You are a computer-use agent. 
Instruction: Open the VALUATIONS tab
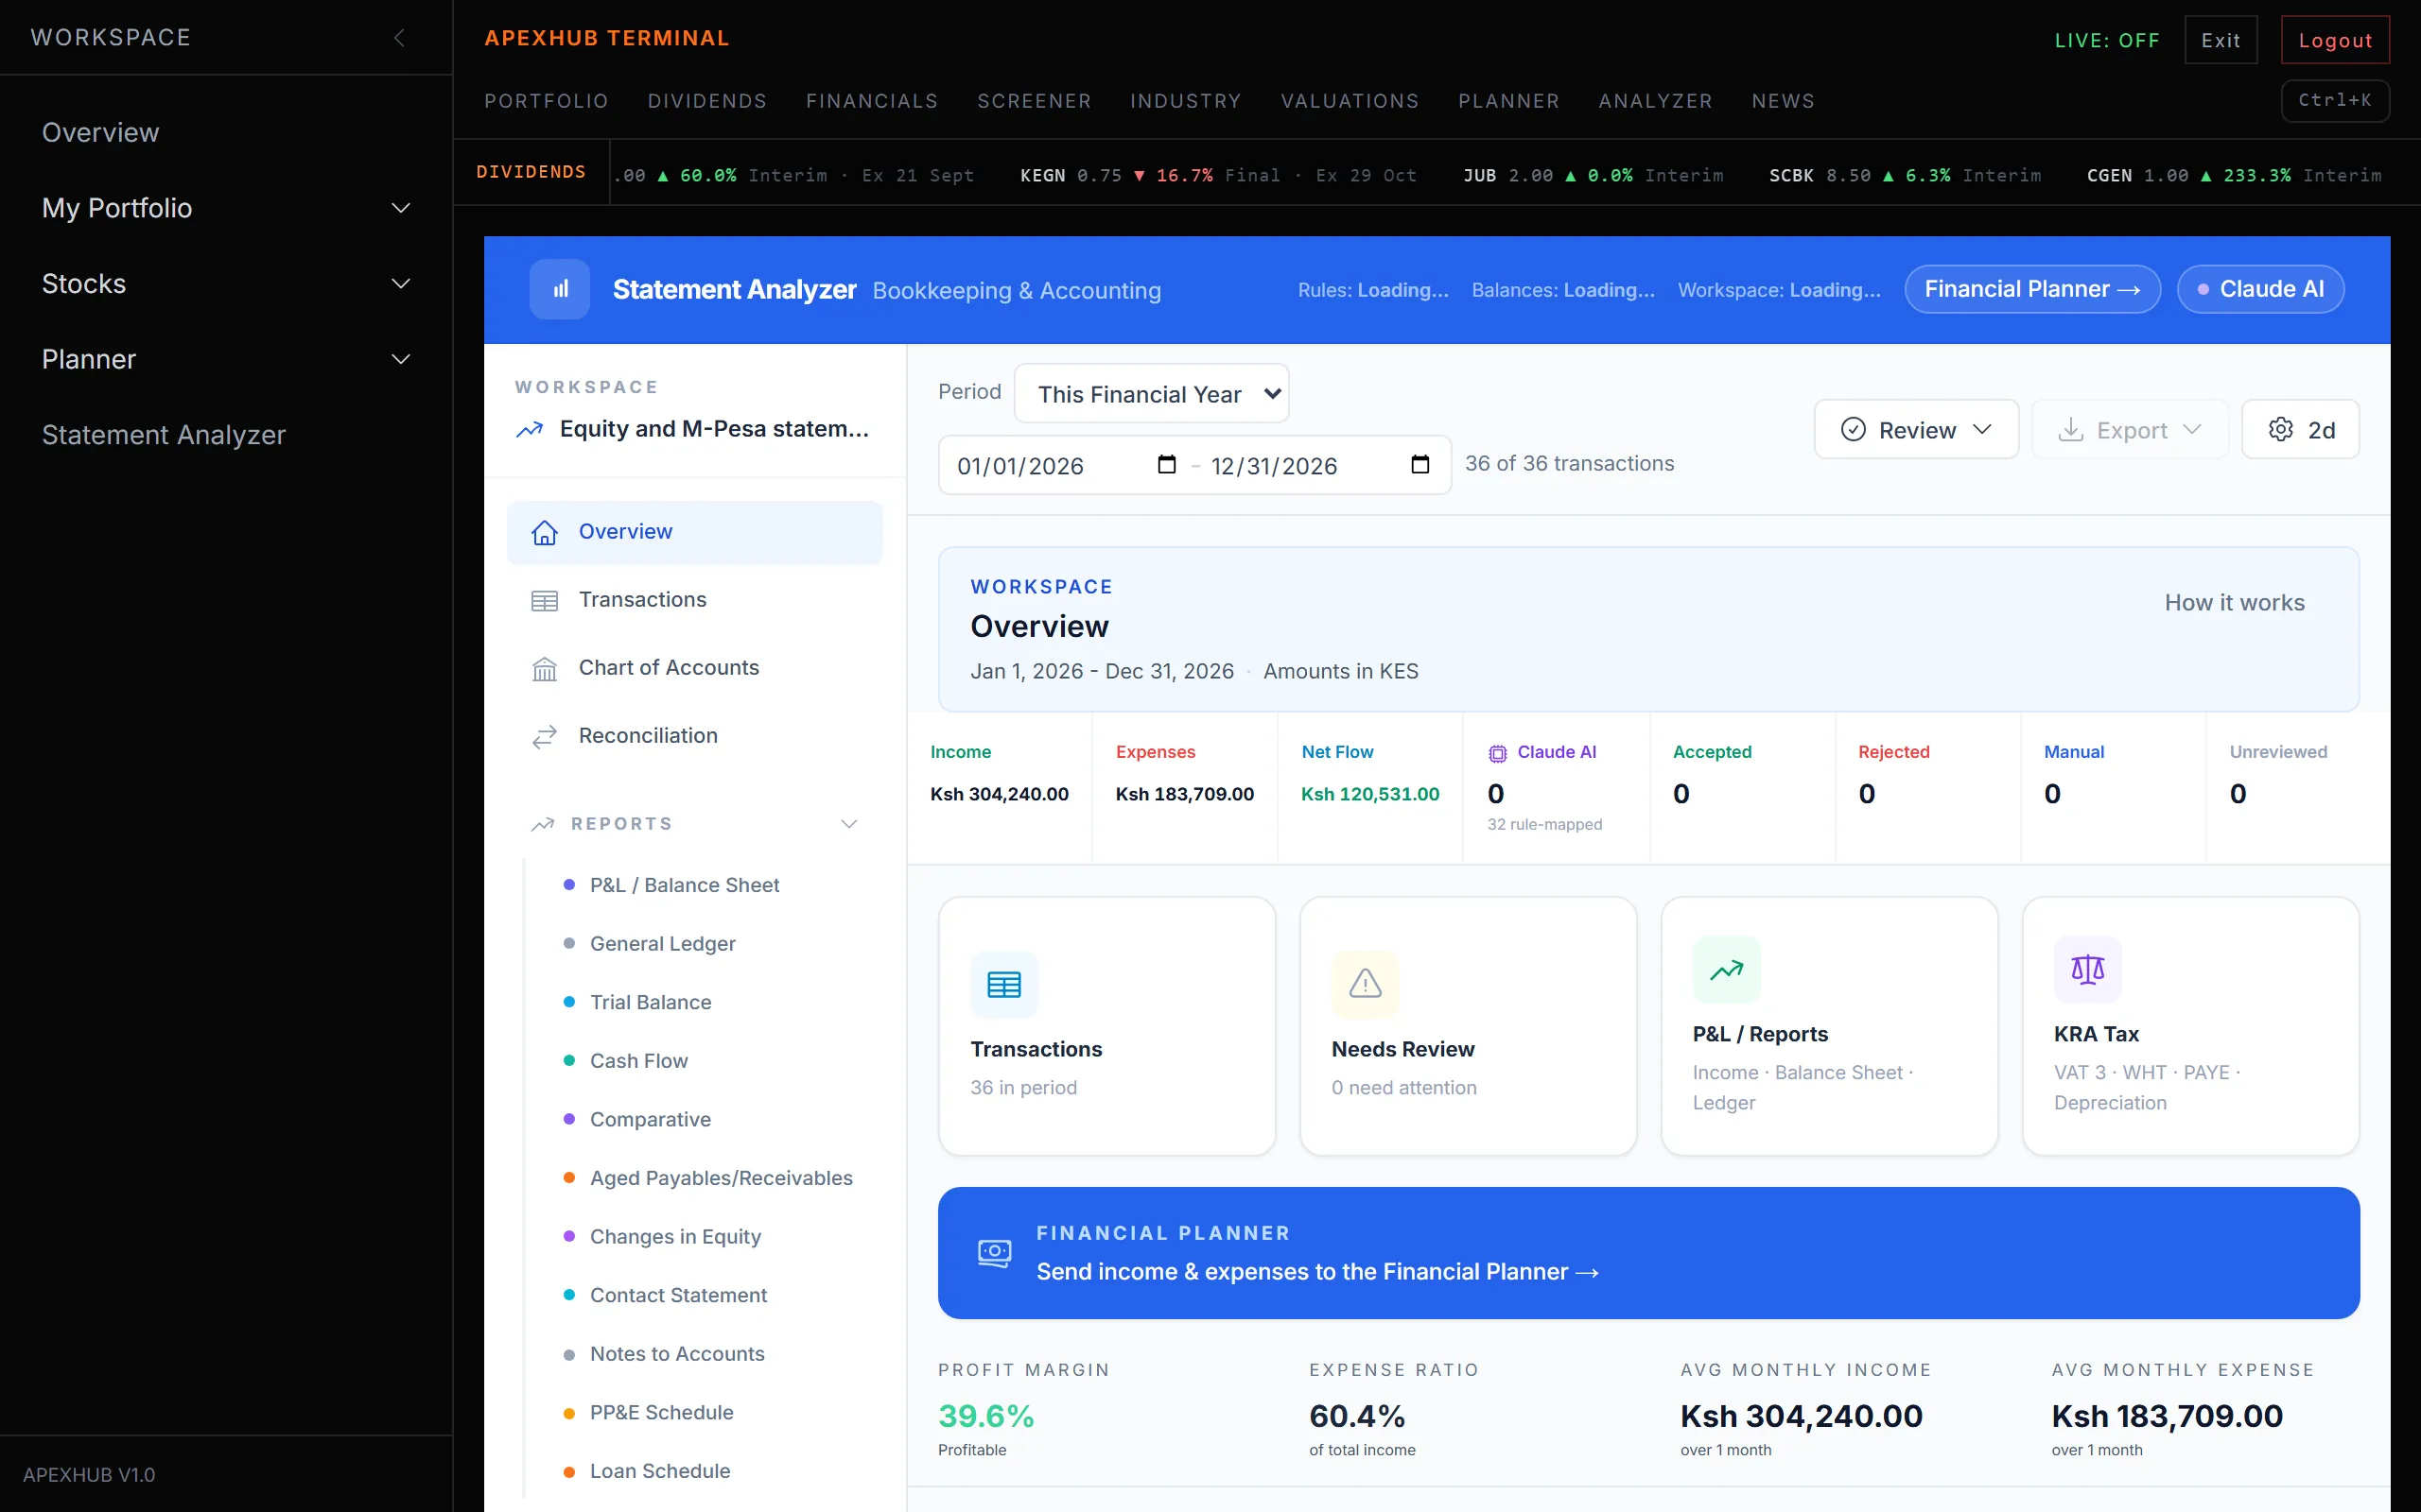click(1350, 101)
